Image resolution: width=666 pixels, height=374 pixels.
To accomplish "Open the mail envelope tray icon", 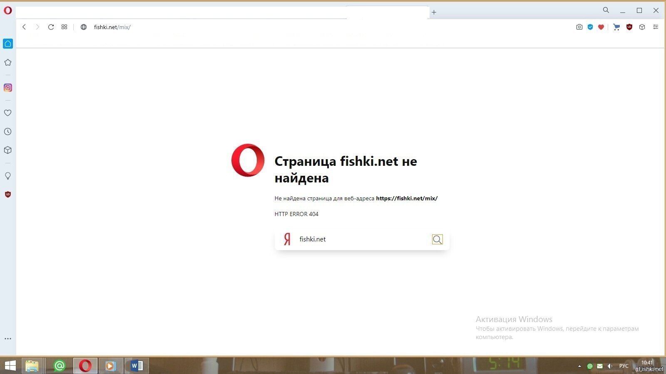I will 600,366.
